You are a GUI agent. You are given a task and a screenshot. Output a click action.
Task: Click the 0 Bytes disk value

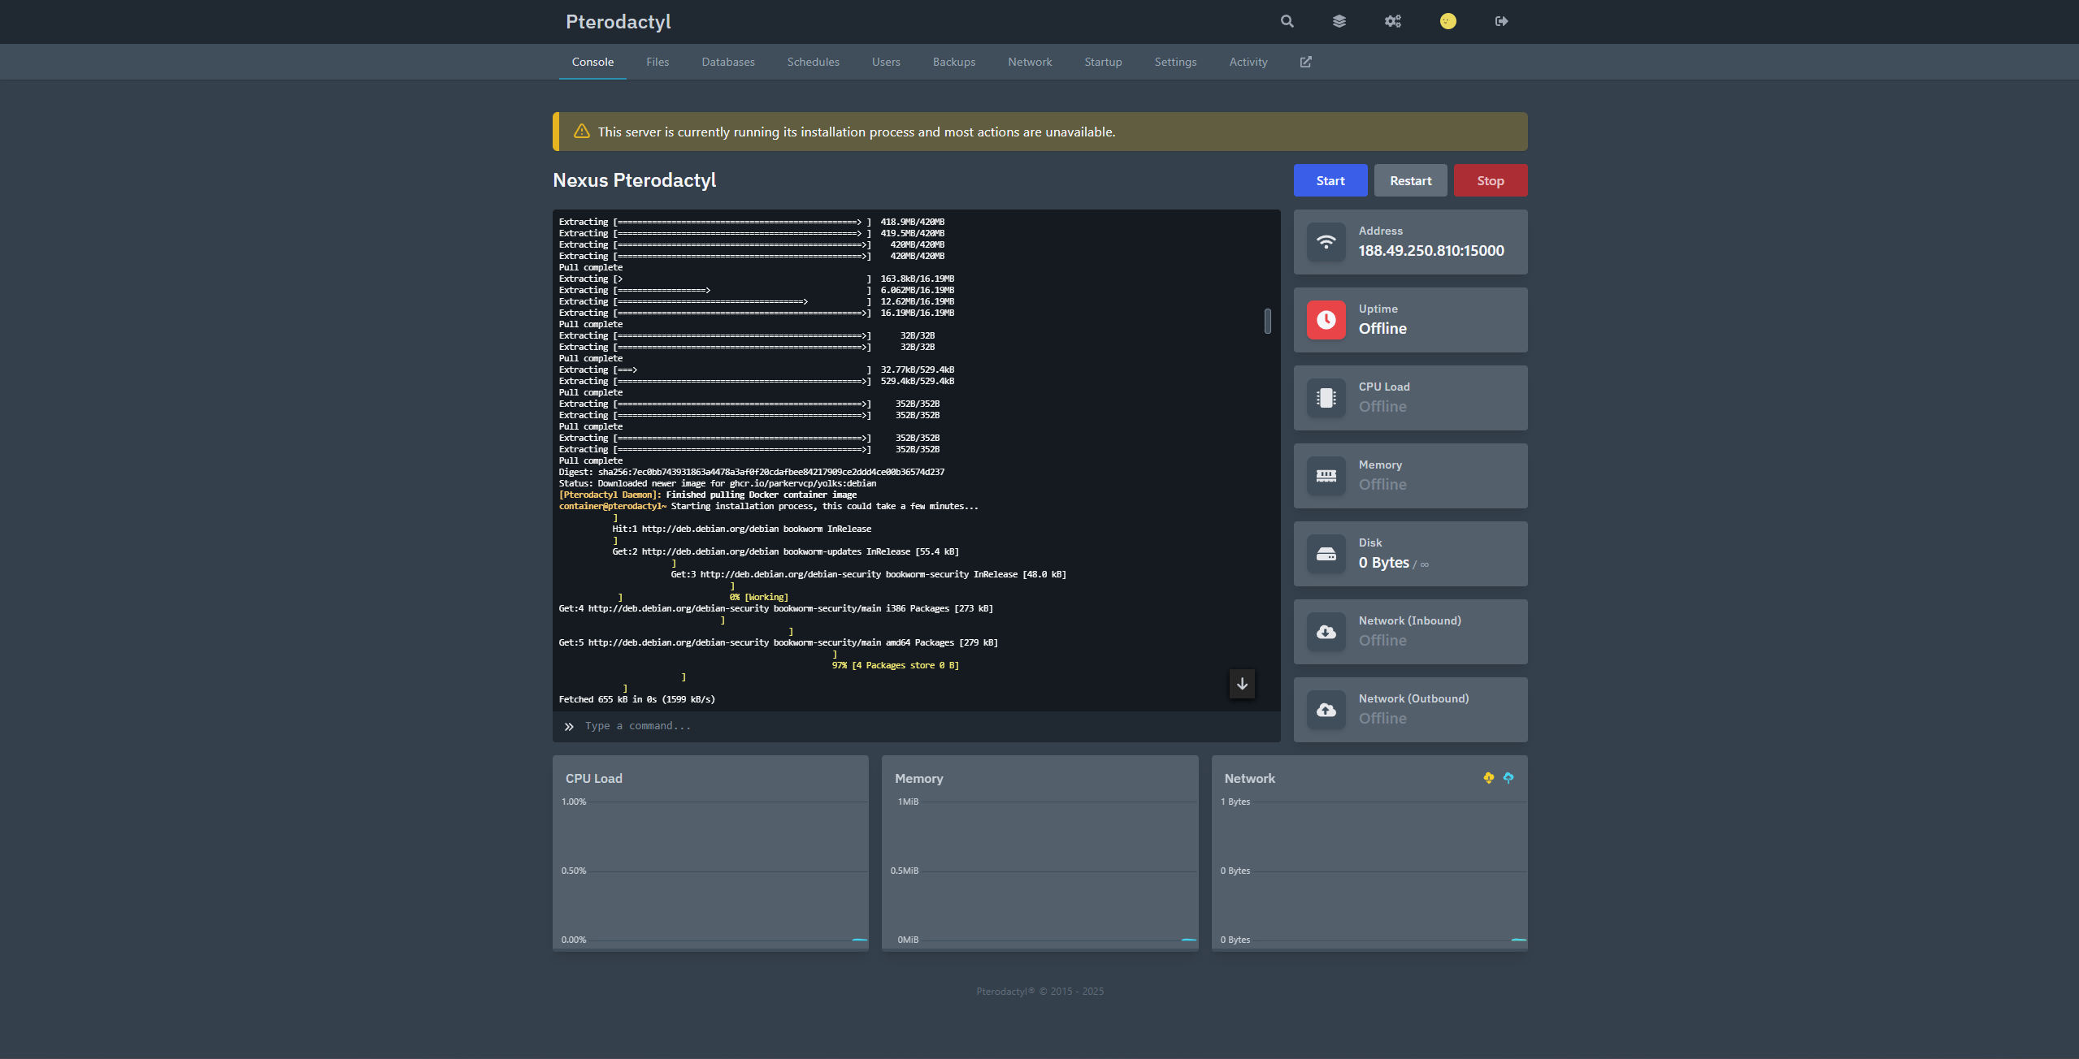tap(1384, 563)
